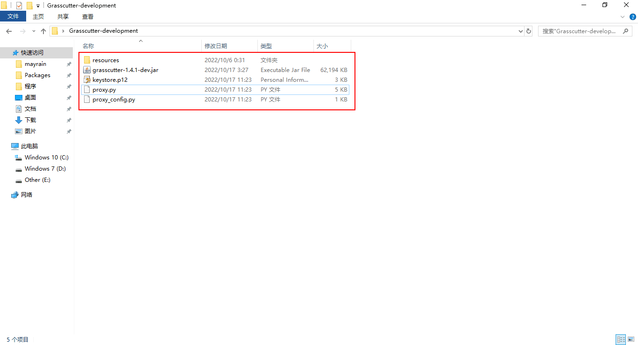Click the keystore.p12 certificate icon
This screenshot has height=345, width=638.
[x=86, y=80]
